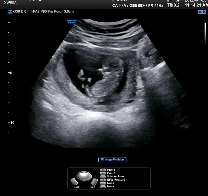Click the focus arrow at depth 5

point(10,73)
